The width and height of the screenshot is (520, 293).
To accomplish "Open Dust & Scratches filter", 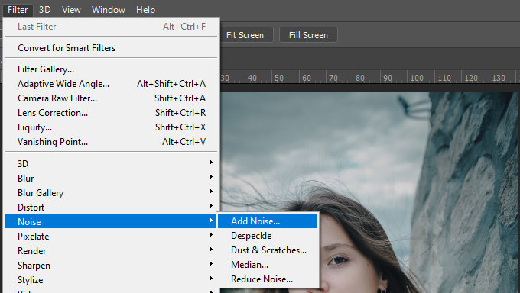I will coord(268,250).
